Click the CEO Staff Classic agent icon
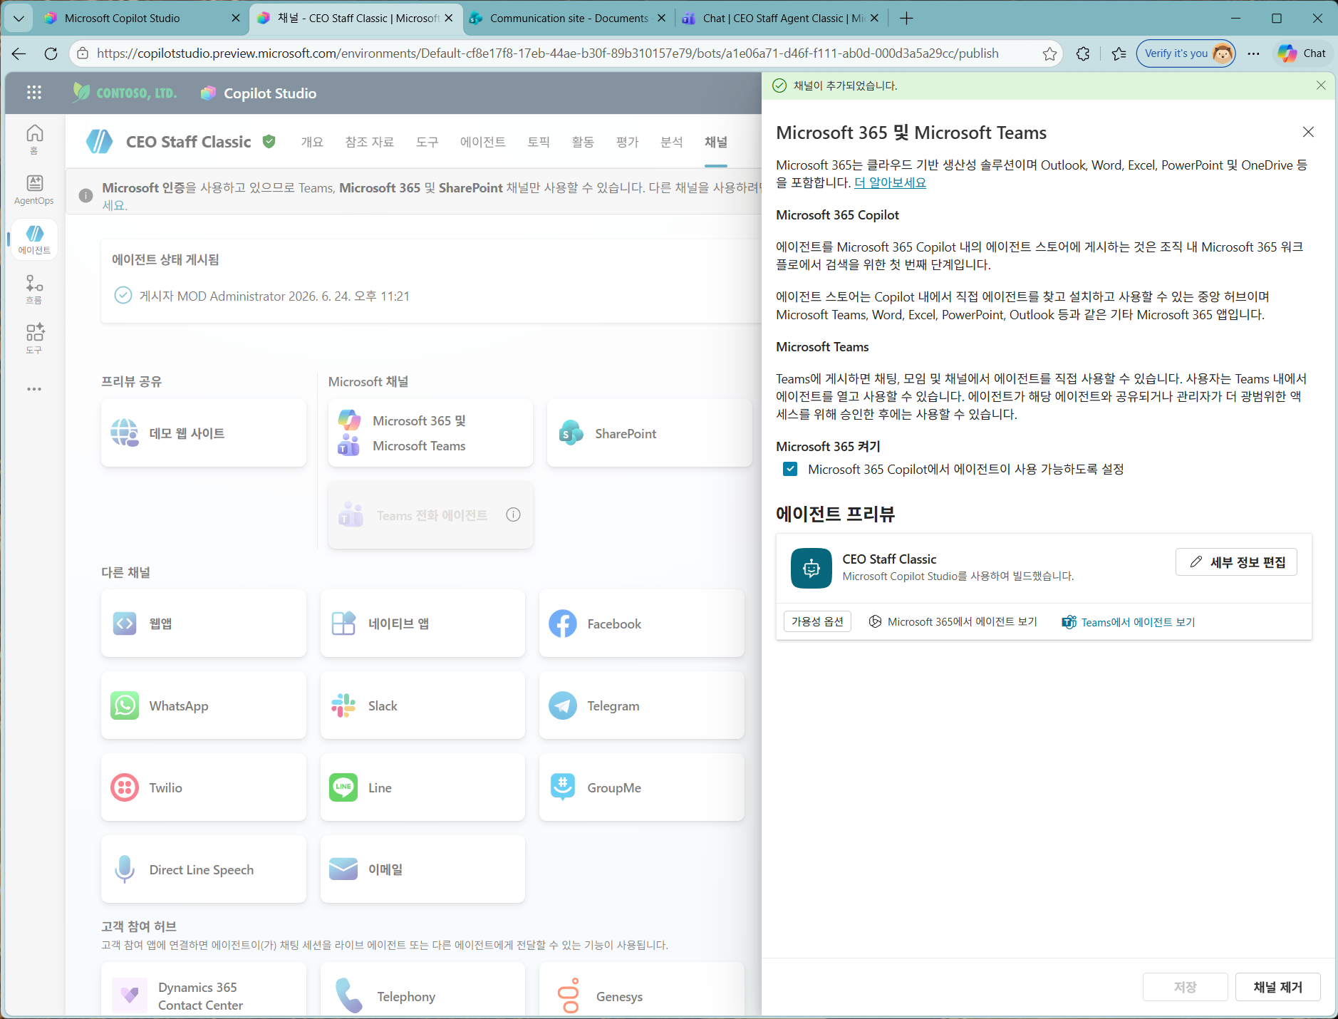 (x=100, y=142)
